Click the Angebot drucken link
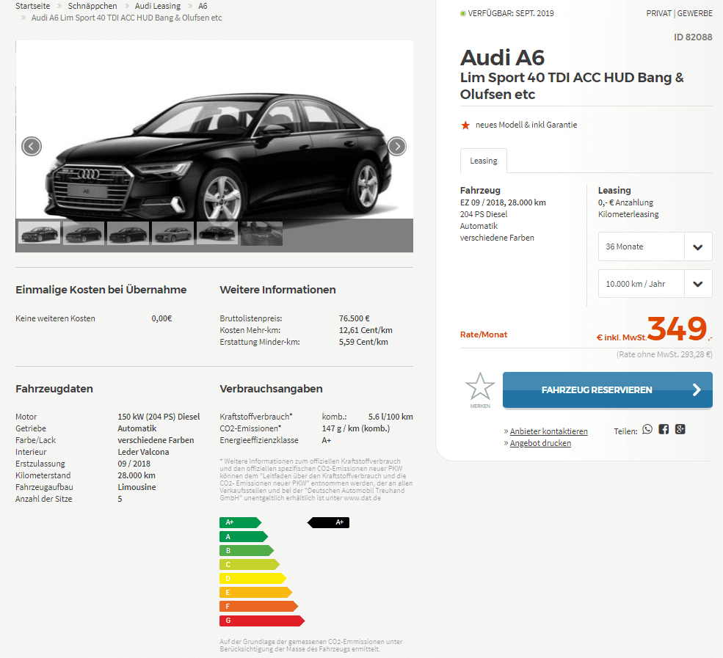Viewport: 723px width, 658px height. 540,443
